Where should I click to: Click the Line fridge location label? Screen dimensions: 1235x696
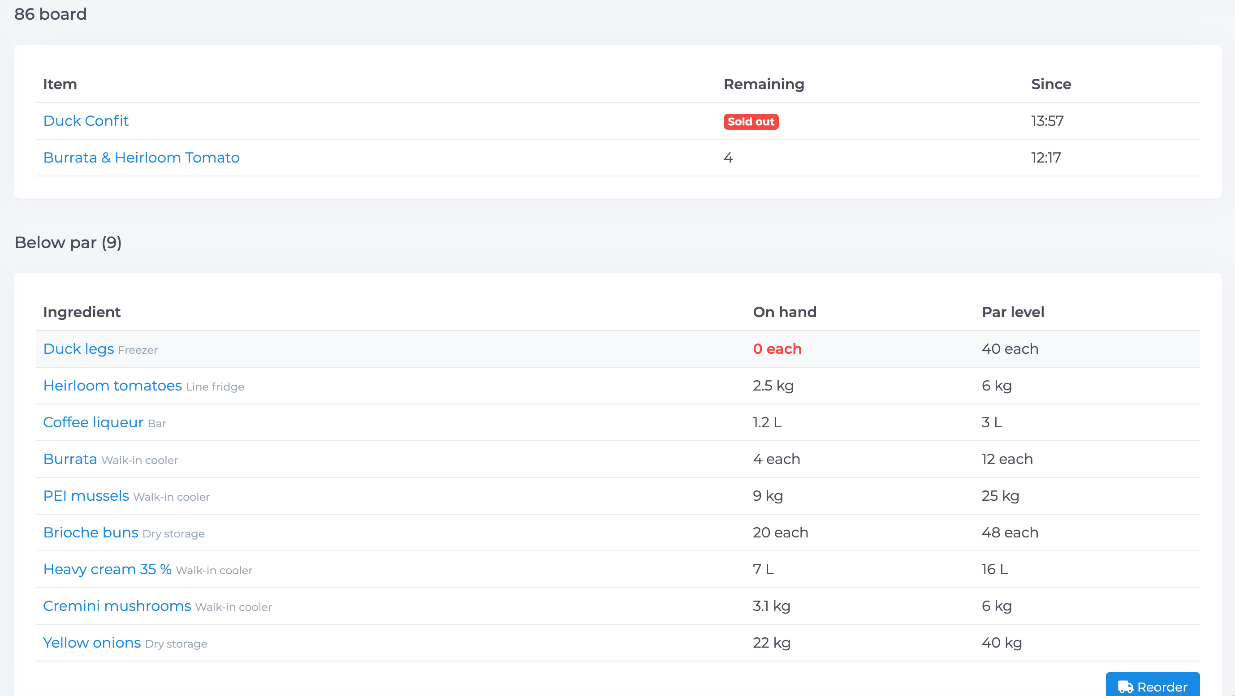point(215,387)
